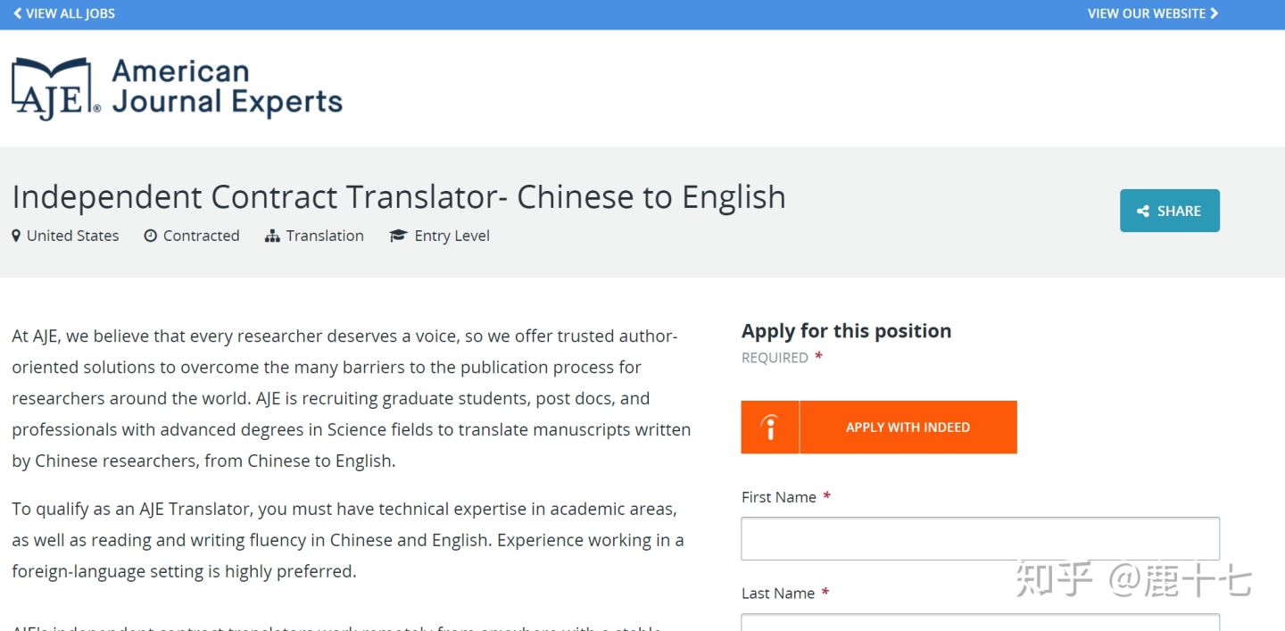
Task: Open the View Our Website link
Action: pos(1146,13)
